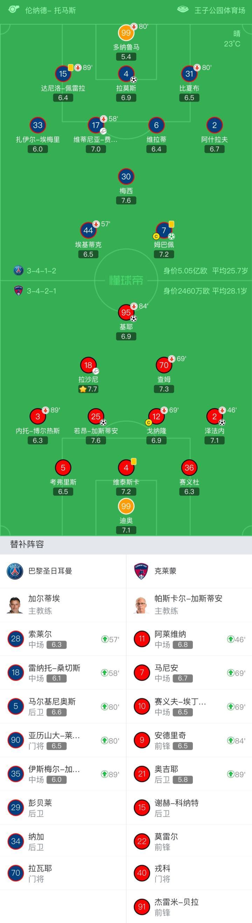This screenshot has width=252, height=923.
Task: Open 拉莫斯 number 4 PSG badge
Action: click(126, 74)
